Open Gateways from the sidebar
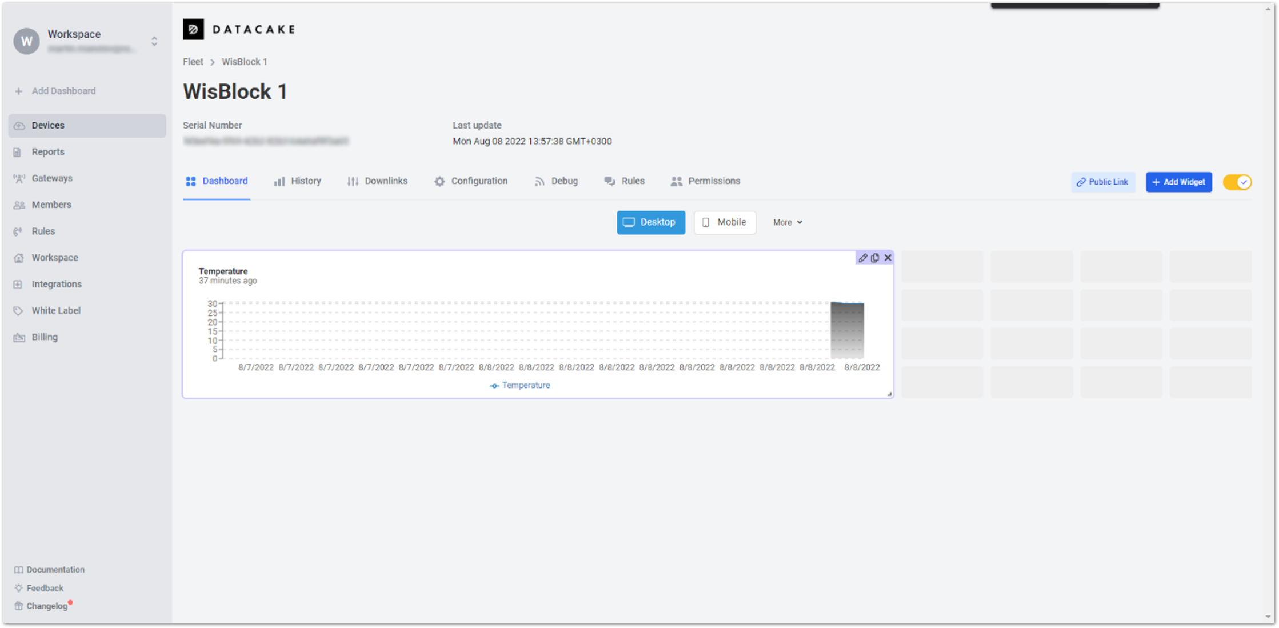Screen dimensions: 1279x628 (x=51, y=178)
